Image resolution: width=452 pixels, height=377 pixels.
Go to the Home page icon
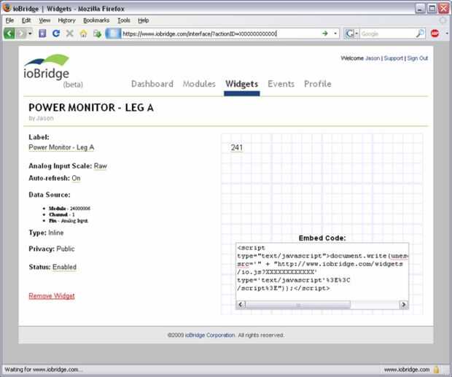point(83,34)
